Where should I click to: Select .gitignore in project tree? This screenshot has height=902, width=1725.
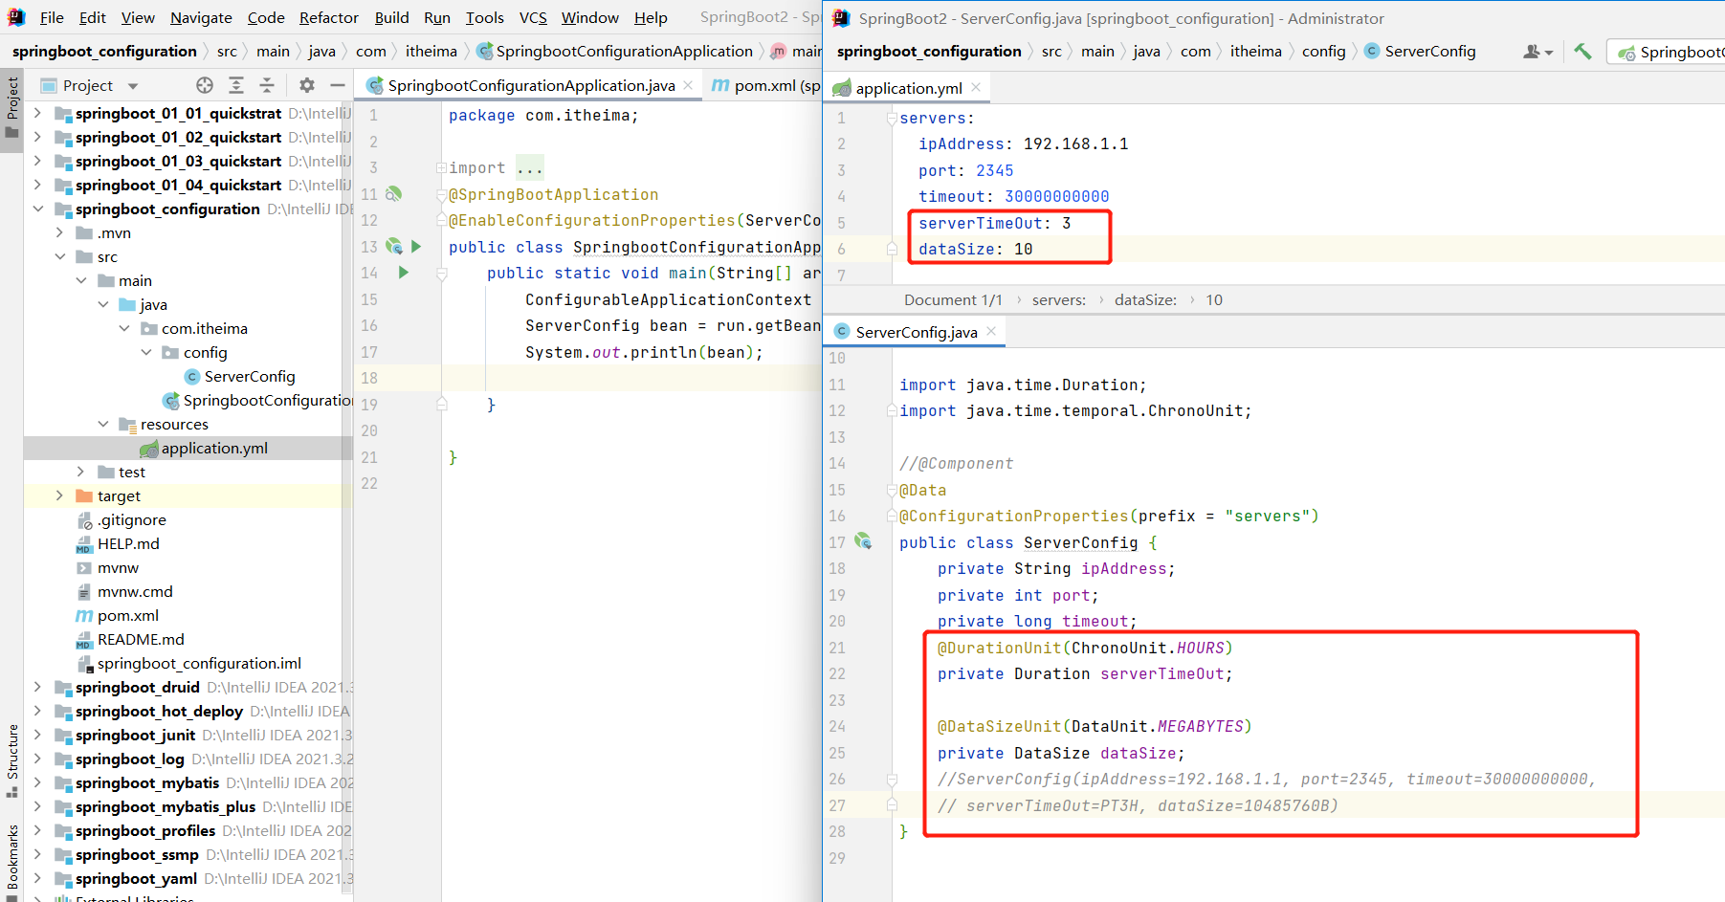[131, 519]
